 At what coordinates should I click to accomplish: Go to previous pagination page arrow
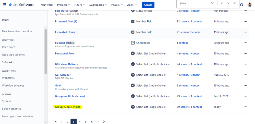[x=56, y=121]
